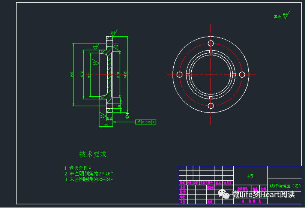Select the left bolt hole in front view

179,75
